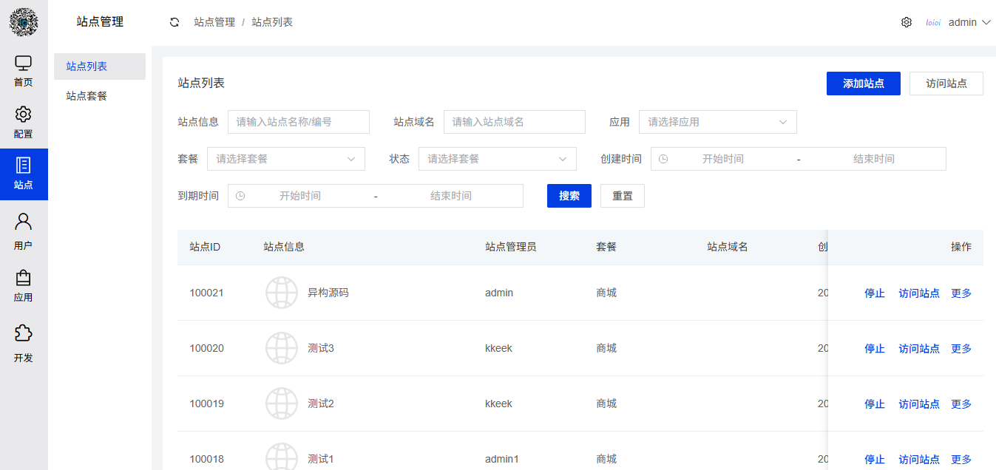Click 停止 for site 100021
Screen dimensions: 996x470
(874, 293)
